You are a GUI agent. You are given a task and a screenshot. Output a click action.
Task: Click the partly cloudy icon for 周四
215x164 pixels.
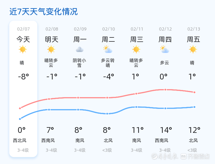coord(165,49)
